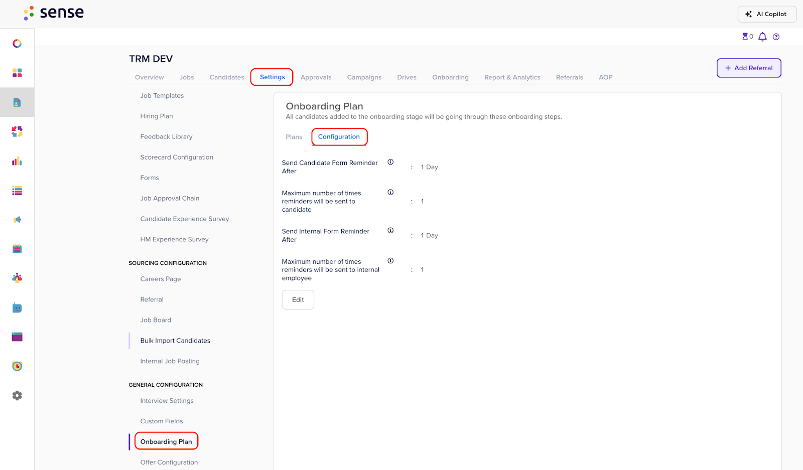Open the gear settings icon in sidebar

pos(17,396)
